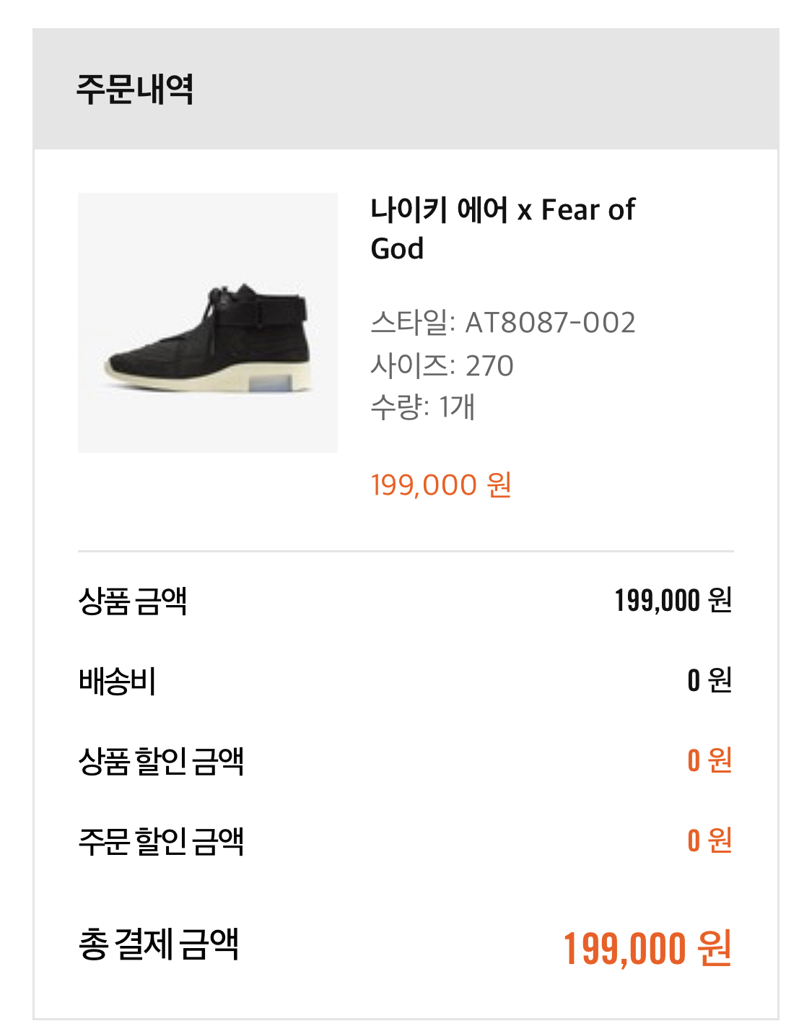Click the 주문내역 header title

[135, 90]
